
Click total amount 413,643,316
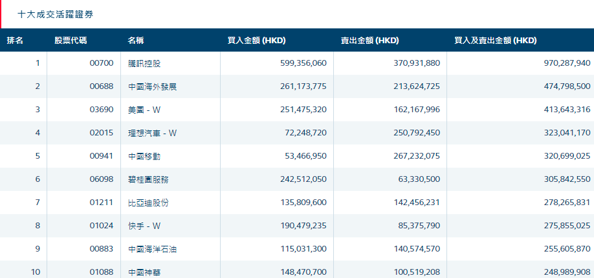click(567, 110)
